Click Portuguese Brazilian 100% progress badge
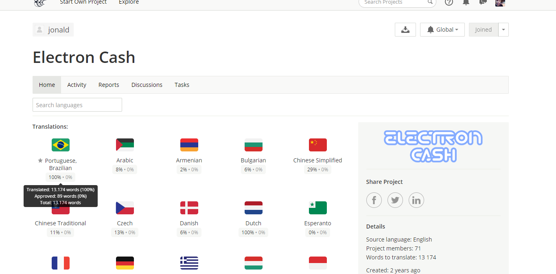This screenshot has width=556, height=274. [61, 177]
